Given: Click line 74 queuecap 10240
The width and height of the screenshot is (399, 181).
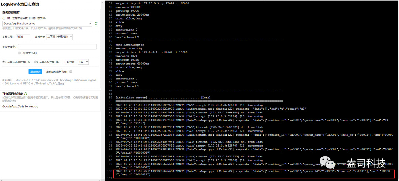Looking at the screenshot, I should coord(127,60).
